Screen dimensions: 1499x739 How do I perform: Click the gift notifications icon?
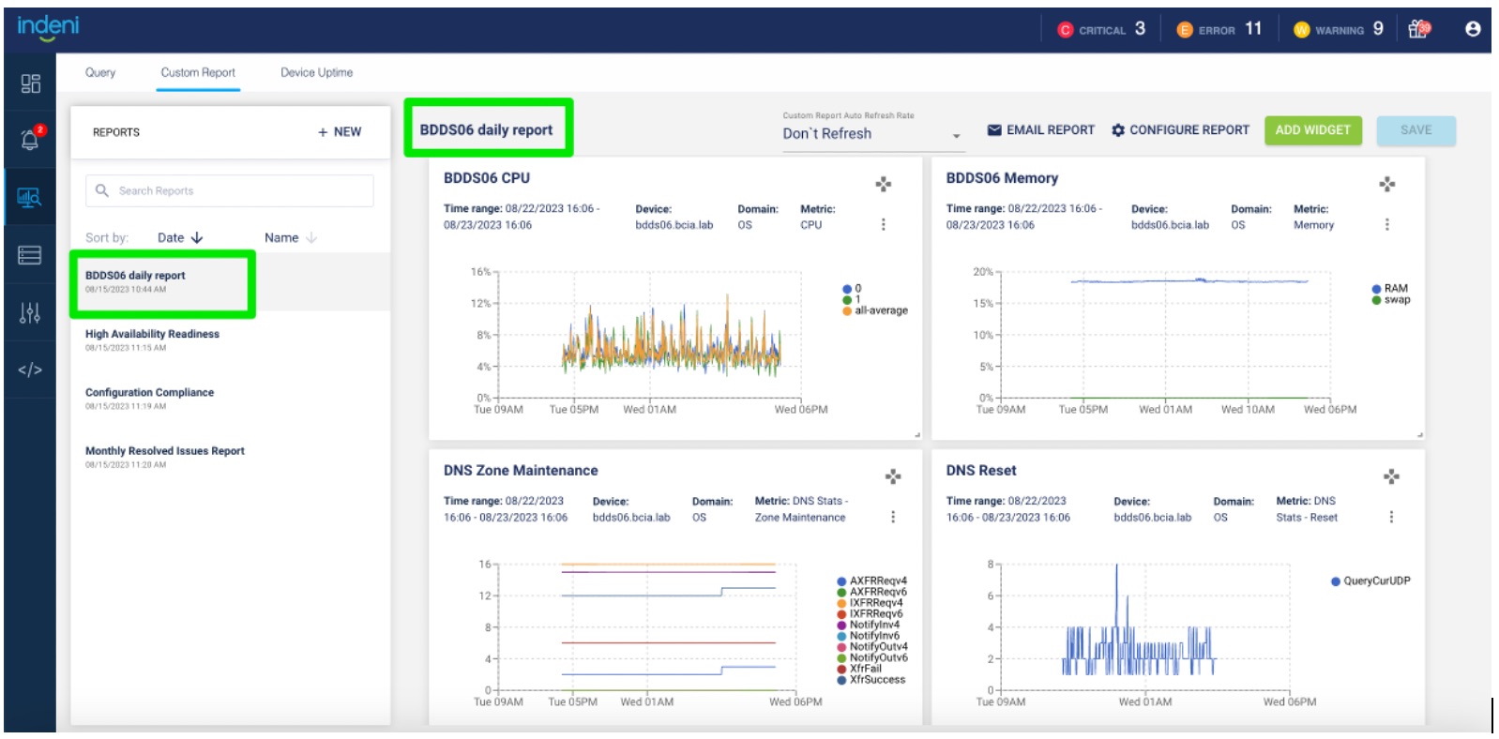click(1419, 29)
